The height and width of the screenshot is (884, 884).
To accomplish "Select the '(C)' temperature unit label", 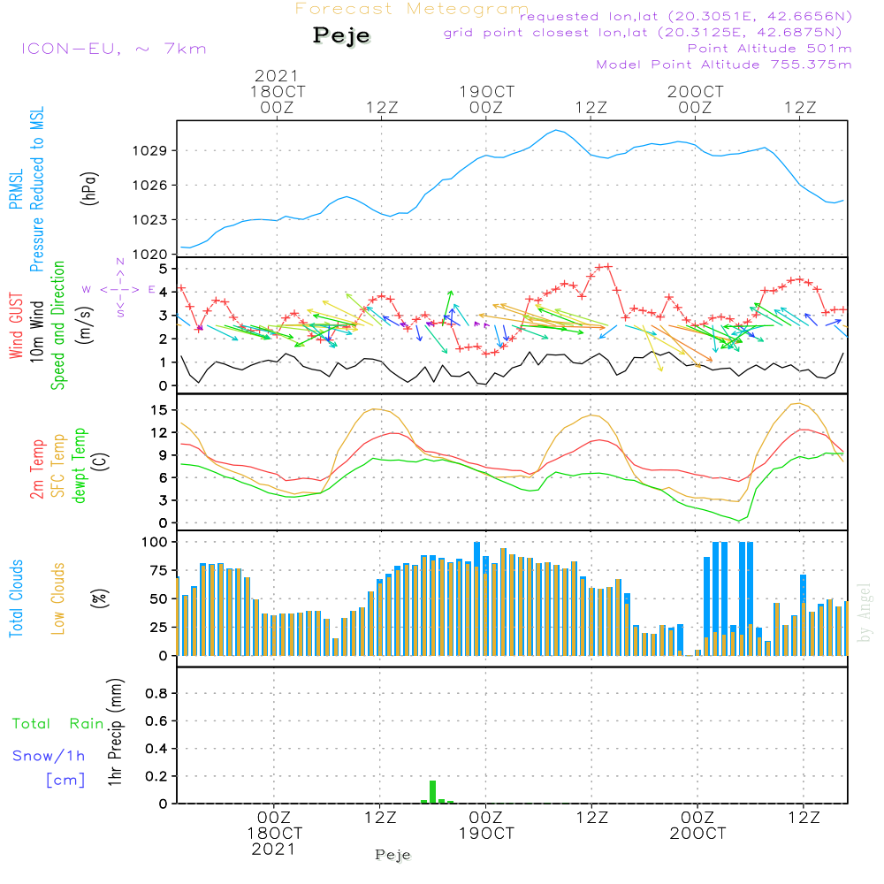I will pyautogui.click(x=101, y=461).
